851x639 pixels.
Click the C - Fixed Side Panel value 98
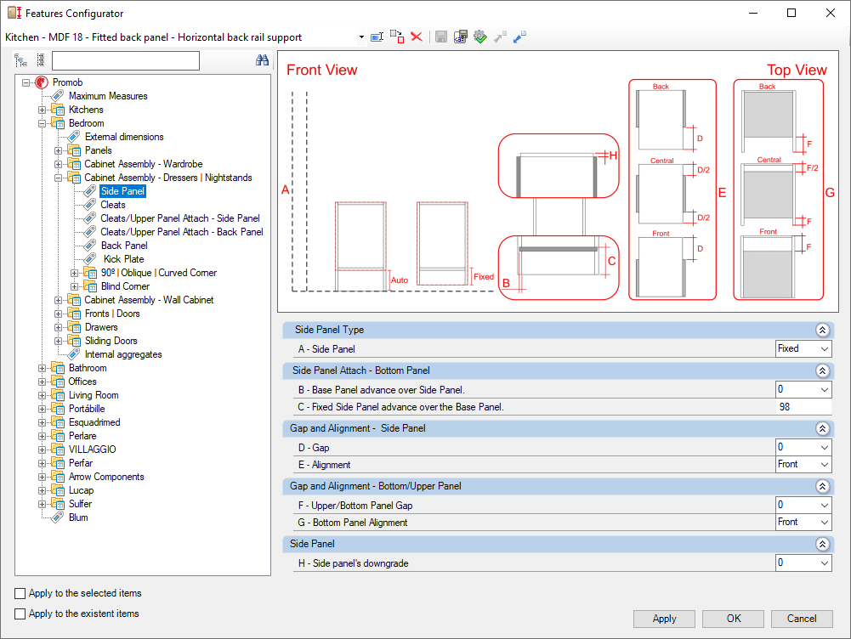click(803, 407)
